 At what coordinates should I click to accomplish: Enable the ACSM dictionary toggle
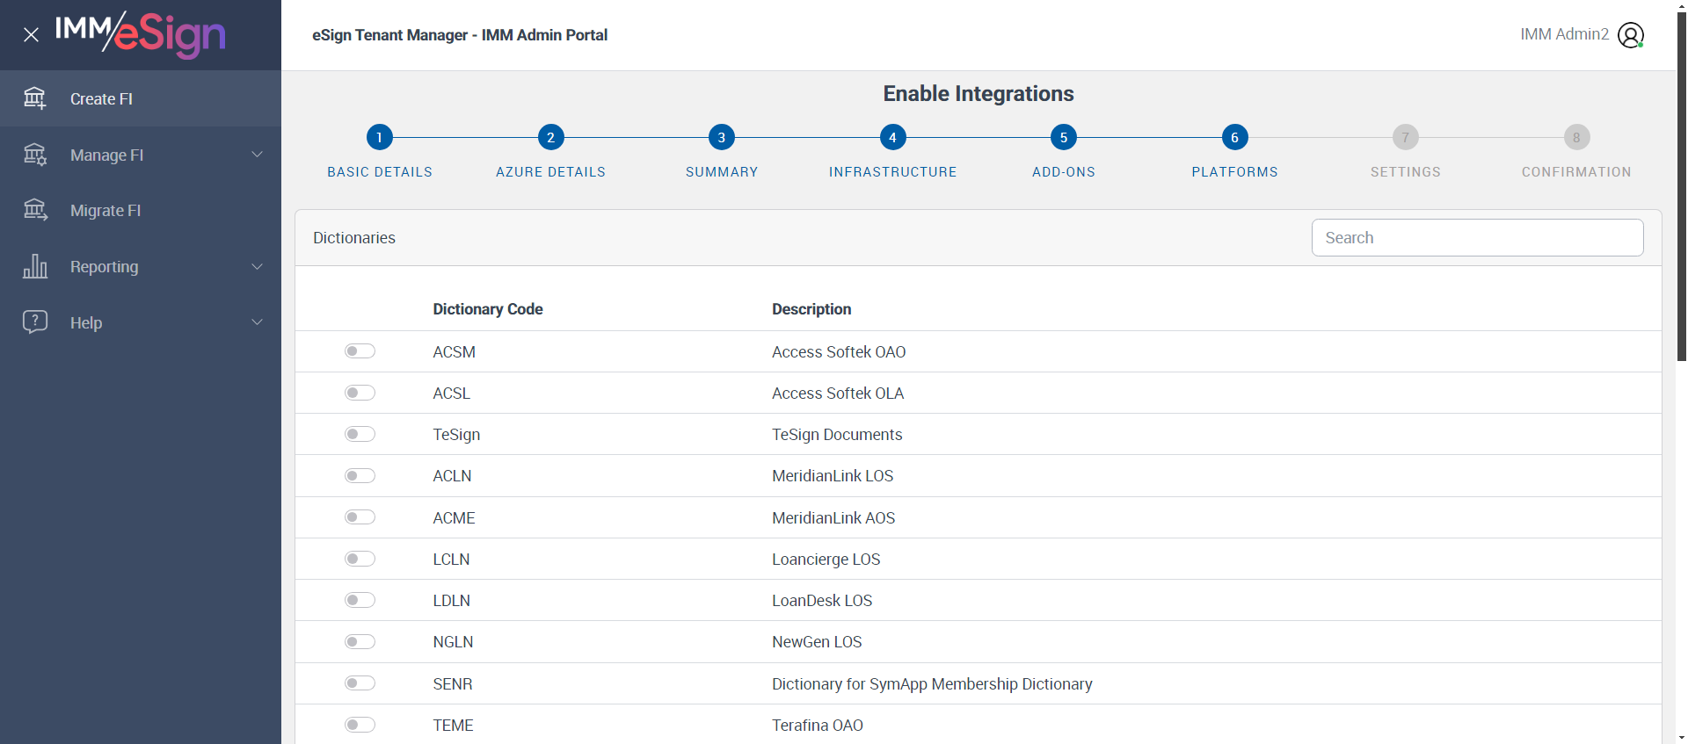[360, 351]
